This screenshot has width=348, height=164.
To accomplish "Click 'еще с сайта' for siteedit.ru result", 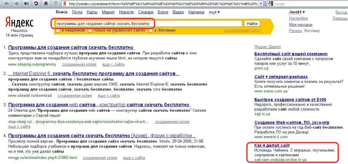I will 109,96.
